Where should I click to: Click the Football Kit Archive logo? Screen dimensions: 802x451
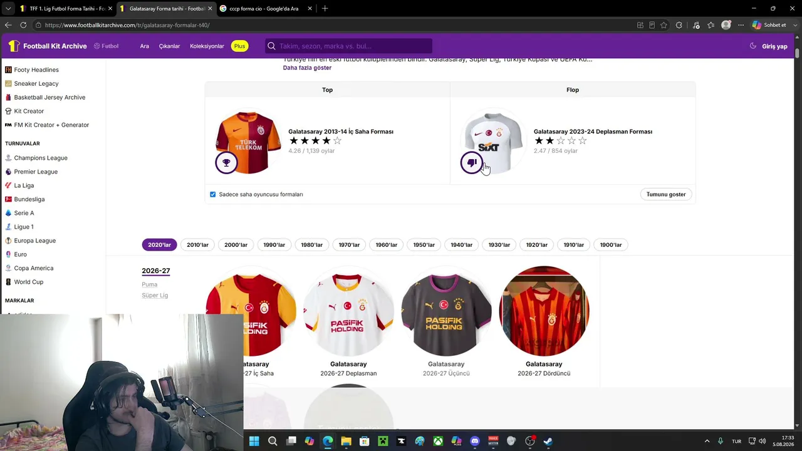(48, 46)
